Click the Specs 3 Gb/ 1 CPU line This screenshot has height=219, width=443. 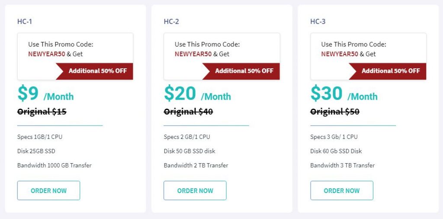coord(334,137)
